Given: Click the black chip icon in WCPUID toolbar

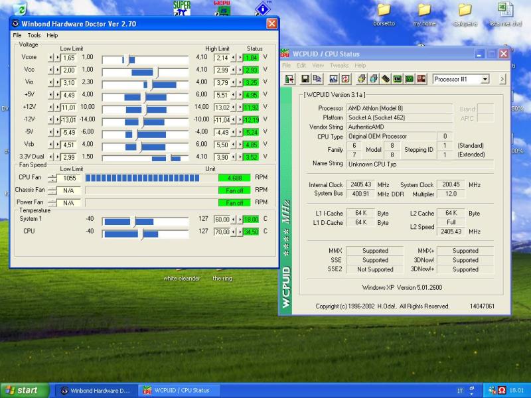Looking at the screenshot, I should pos(386,79).
